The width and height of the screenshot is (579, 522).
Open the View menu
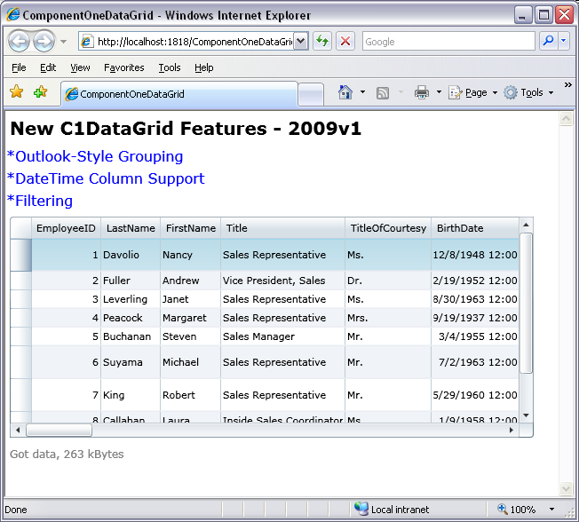80,67
